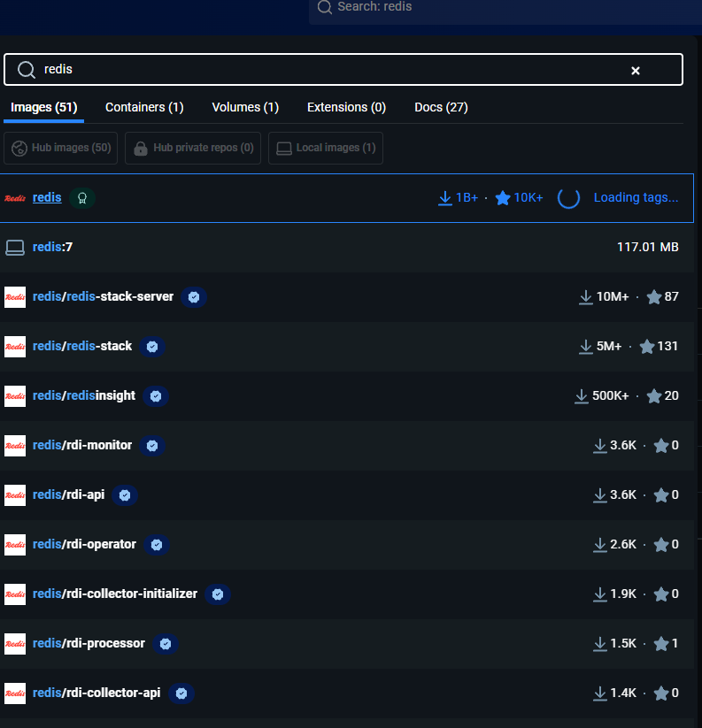Open redis/rdi-collector-api result
The height and width of the screenshot is (728, 702).
(96, 693)
